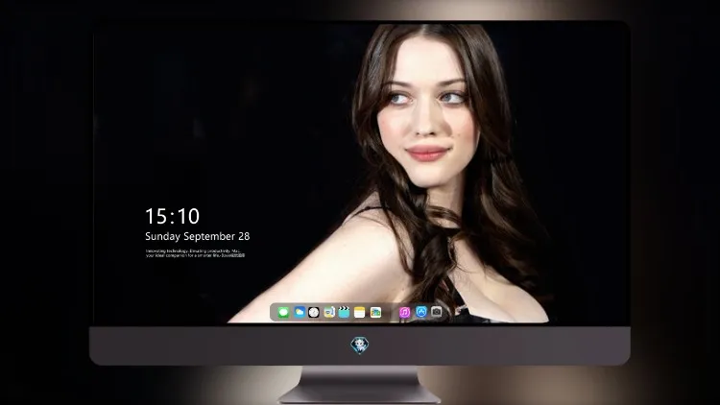This screenshot has width=720, height=405.
Task: Open the Photos gallery icon in dock
Action: tap(375, 312)
